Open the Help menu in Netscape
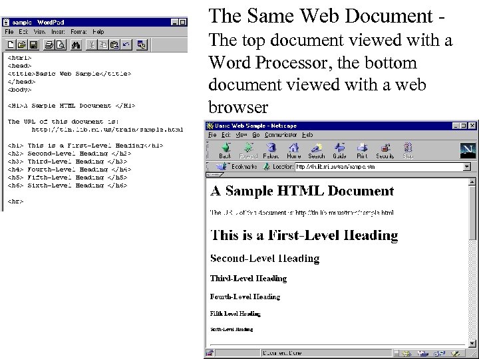 click(307, 134)
